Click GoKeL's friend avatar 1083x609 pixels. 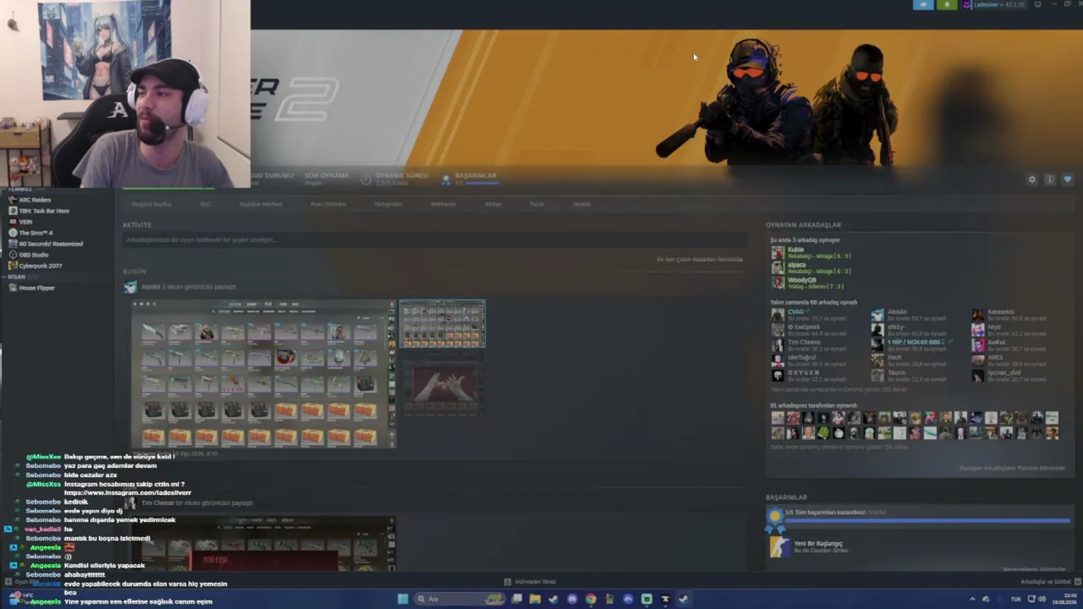coord(977,345)
